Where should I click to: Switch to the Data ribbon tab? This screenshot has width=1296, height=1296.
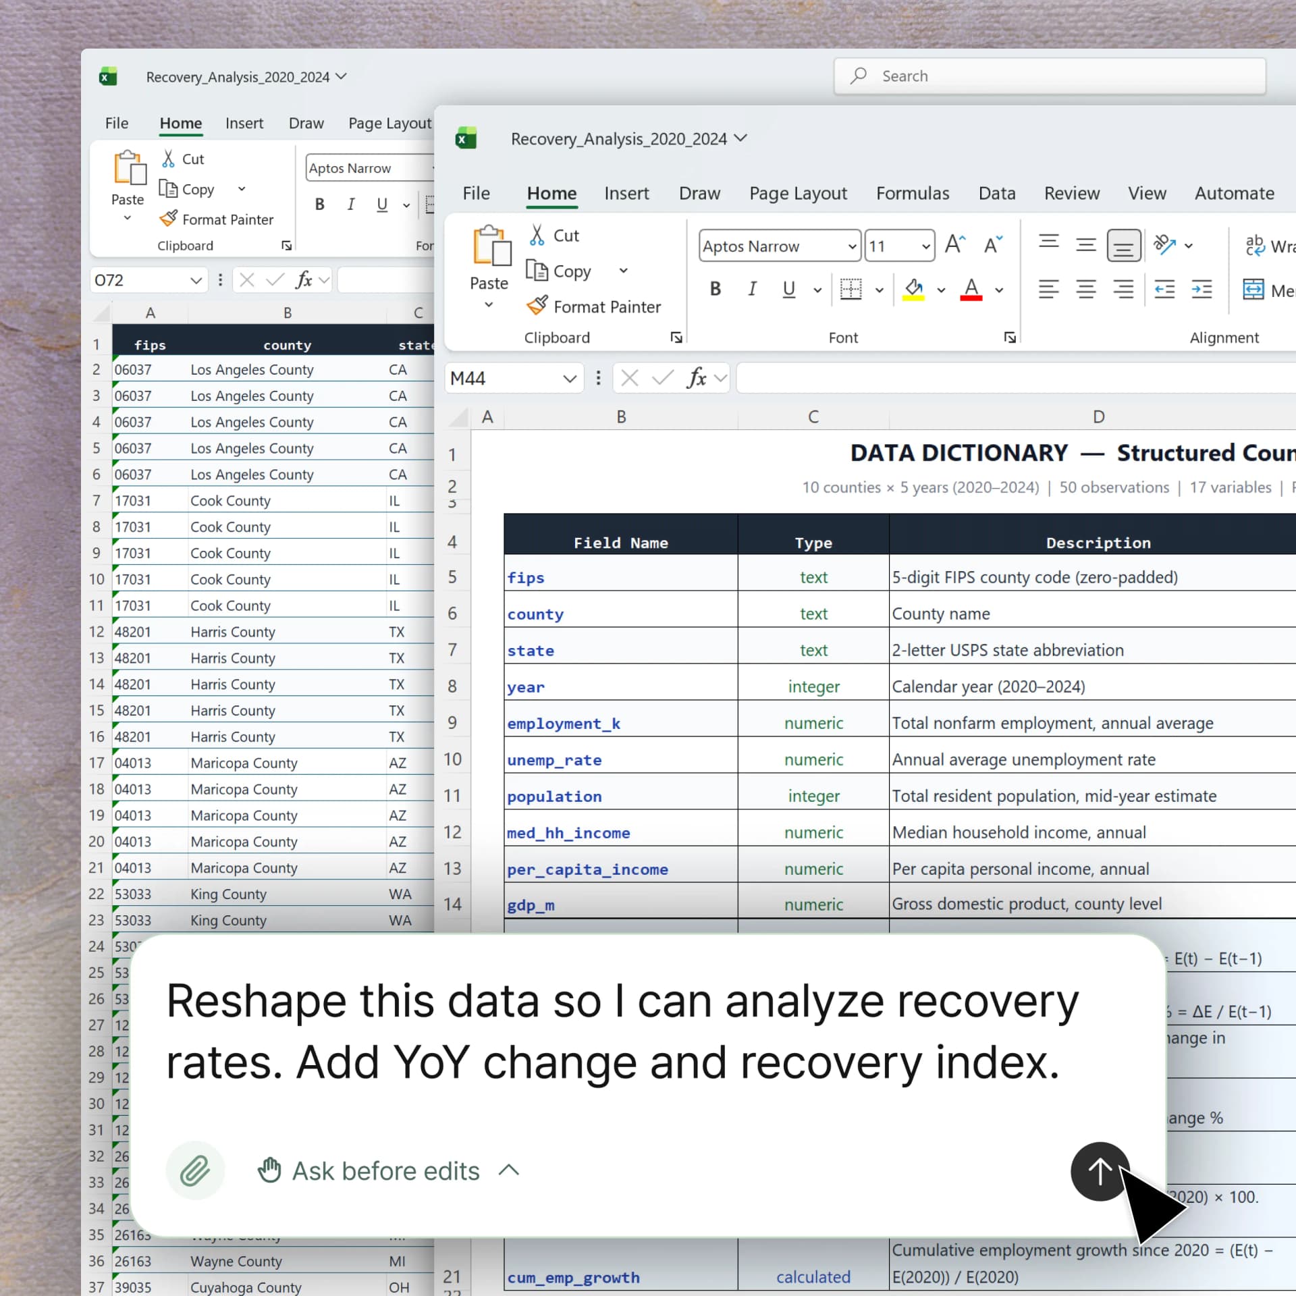tap(997, 194)
